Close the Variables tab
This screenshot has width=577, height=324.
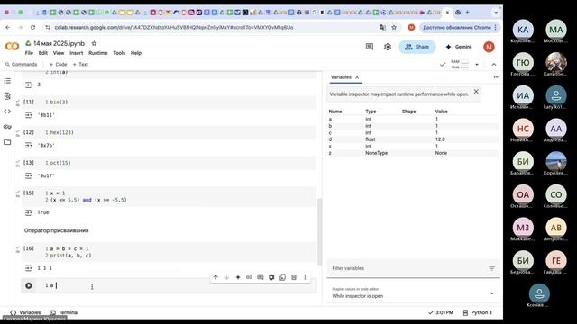click(357, 77)
